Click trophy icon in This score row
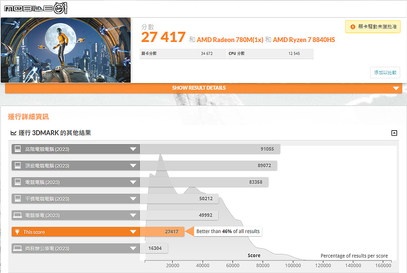Viewport: 407px width, 273px height. click(x=17, y=232)
